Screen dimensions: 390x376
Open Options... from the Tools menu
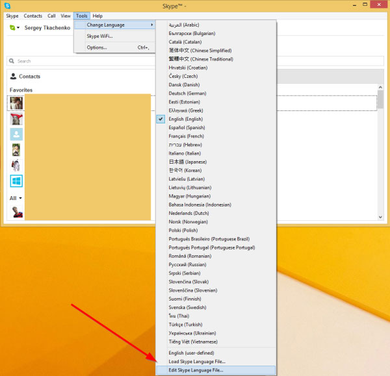pyautogui.click(x=97, y=47)
